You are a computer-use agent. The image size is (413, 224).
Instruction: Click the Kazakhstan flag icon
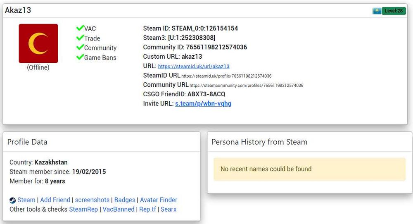coord(377,11)
